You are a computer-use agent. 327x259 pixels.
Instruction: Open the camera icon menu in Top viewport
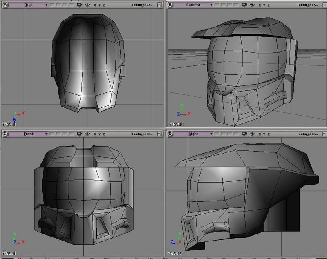[x=79, y=5]
